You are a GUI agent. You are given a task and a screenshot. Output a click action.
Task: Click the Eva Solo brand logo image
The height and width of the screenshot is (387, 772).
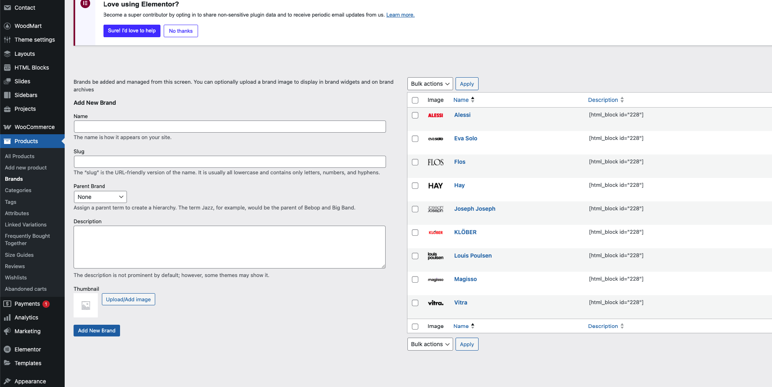pos(436,139)
